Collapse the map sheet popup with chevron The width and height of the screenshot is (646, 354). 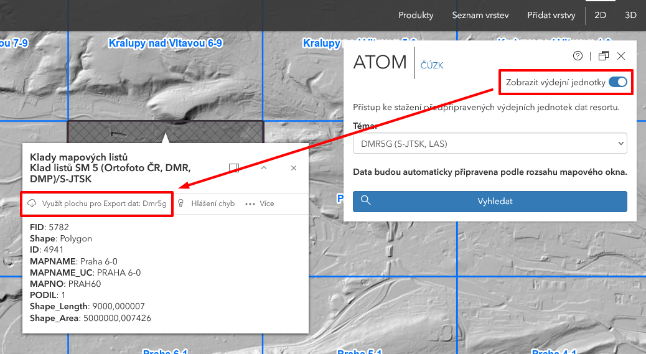pos(264,168)
